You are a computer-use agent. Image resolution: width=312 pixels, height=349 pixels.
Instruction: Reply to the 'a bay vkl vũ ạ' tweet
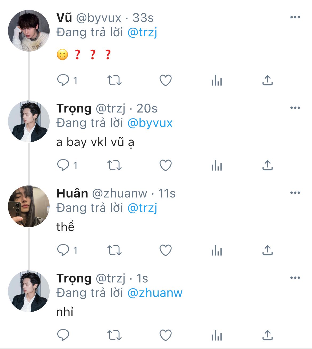(x=63, y=165)
